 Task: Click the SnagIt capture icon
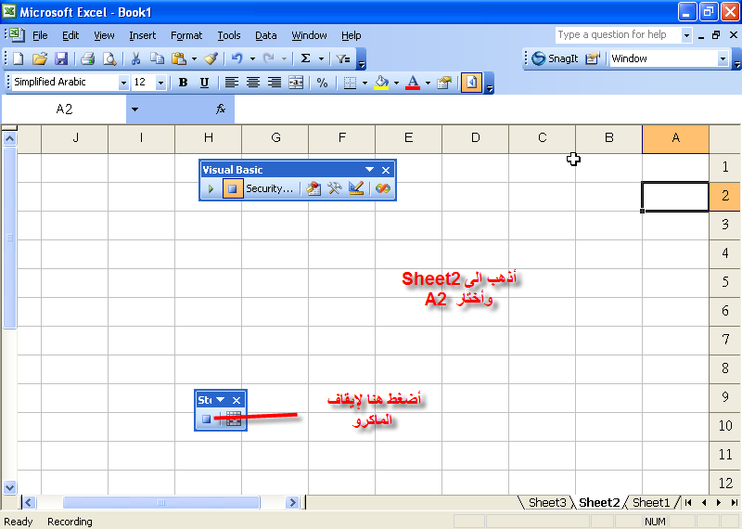(539, 58)
